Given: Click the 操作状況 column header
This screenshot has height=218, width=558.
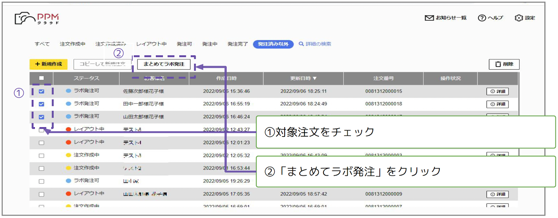Looking at the screenshot, I should 451,78.
